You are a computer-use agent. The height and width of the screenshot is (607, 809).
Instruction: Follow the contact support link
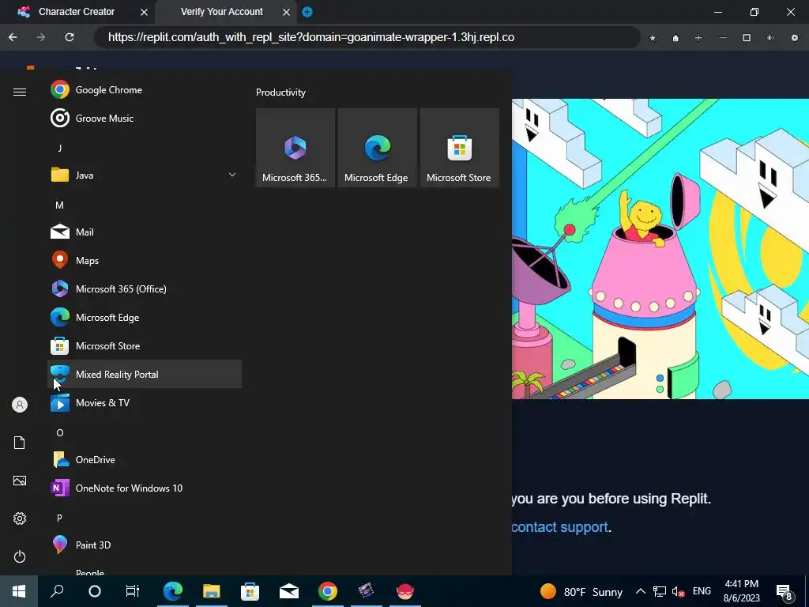click(x=559, y=527)
